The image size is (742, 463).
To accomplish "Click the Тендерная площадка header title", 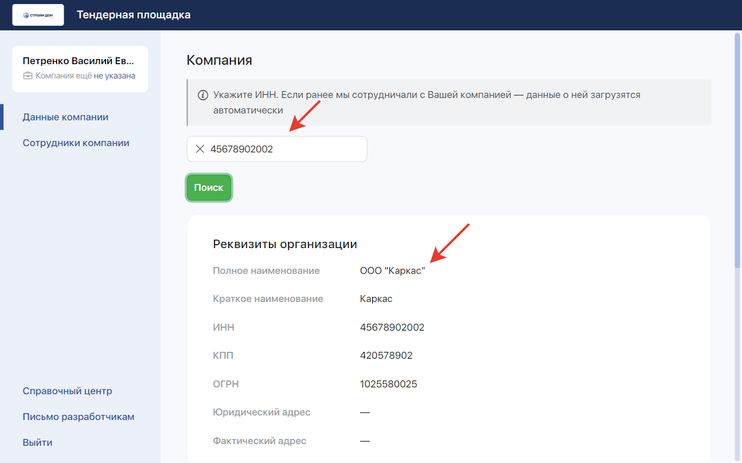I will tap(134, 15).
